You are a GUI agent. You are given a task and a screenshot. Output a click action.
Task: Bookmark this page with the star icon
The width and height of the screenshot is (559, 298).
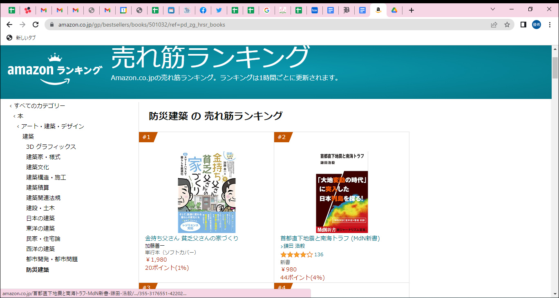507,25
